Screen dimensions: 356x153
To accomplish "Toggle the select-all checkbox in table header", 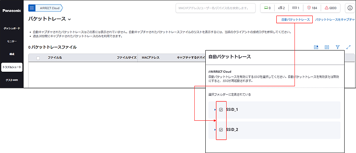I will [38, 58].
